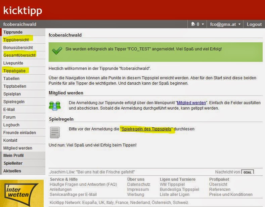265x207 pixels.
Task: Go to Tippabgabe in the sidebar
Action: [23, 71]
